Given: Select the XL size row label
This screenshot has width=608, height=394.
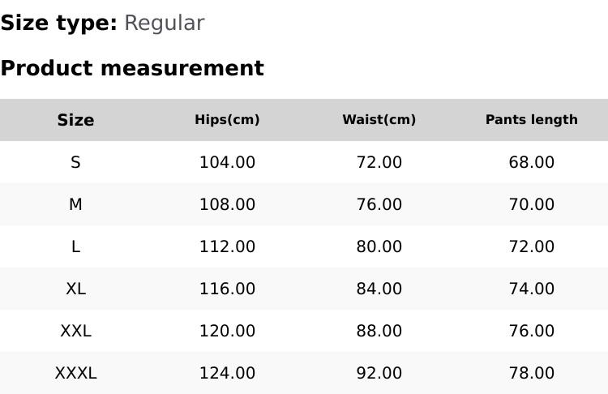Looking at the screenshot, I should point(75,289).
